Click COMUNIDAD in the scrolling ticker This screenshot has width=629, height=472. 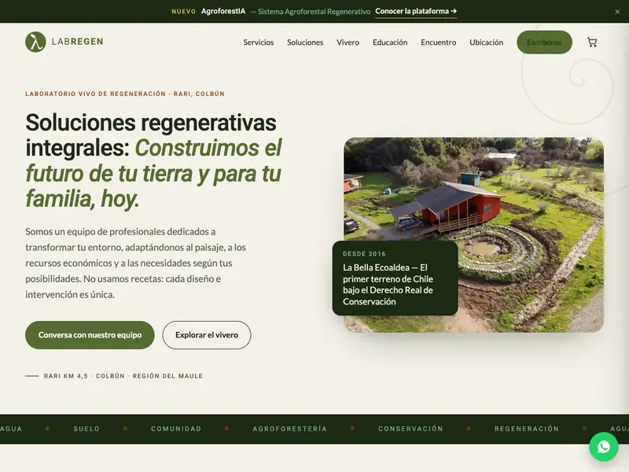point(176,429)
